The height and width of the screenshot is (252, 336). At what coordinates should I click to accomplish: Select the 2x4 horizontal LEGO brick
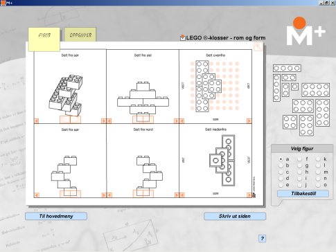click(316, 90)
